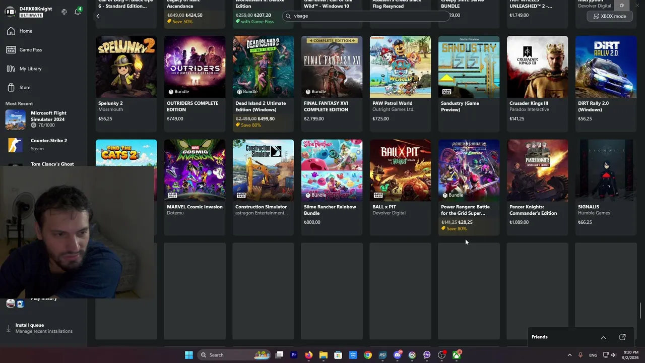This screenshot has height=363, width=645.
Task: Open Slime Rancher Rainbow Bundle tile
Action: pyautogui.click(x=332, y=187)
